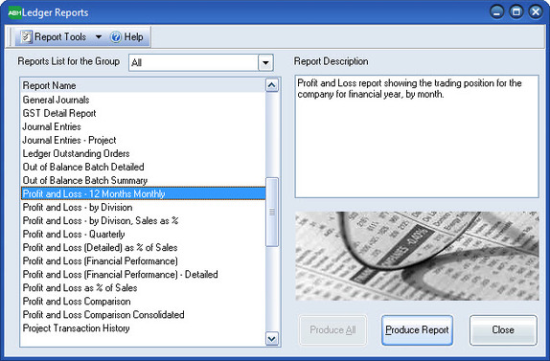Click the Report Tools menu label
The height and width of the screenshot is (361, 550).
point(60,36)
